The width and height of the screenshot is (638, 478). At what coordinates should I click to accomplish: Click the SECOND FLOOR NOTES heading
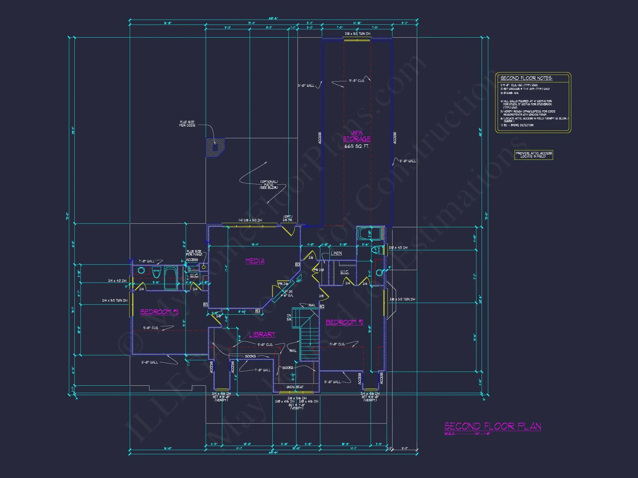pyautogui.click(x=526, y=78)
